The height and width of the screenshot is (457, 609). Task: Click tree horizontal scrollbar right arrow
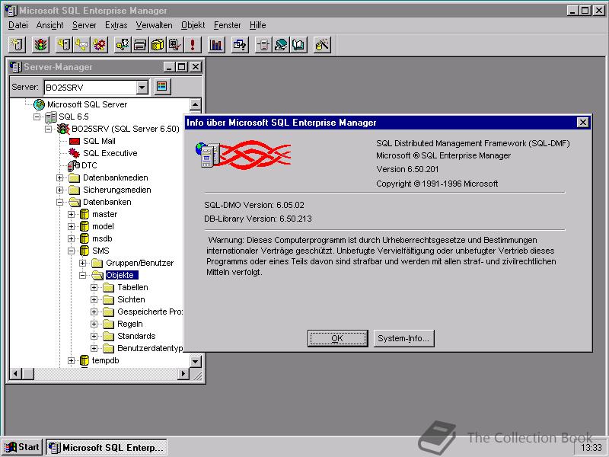click(183, 374)
